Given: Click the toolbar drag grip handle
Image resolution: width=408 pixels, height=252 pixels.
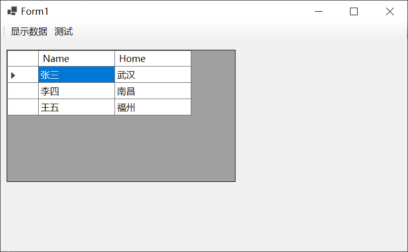Looking at the screenshot, I should point(4,31).
